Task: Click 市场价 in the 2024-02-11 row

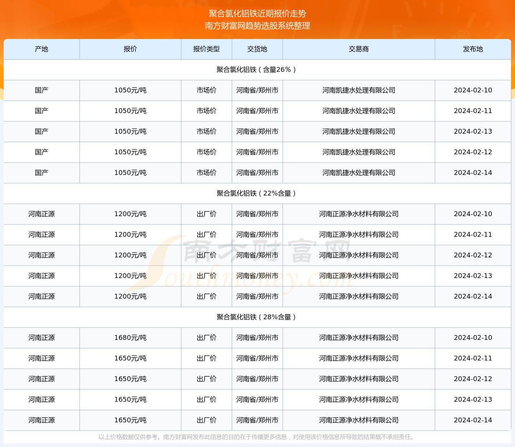Action: click(206, 111)
